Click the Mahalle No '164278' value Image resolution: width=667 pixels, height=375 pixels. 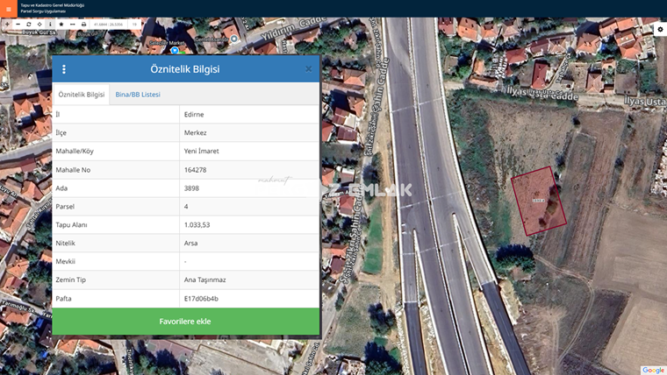click(195, 169)
